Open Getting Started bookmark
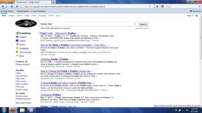The width and height of the screenshot is (202, 113). click(x=22, y=11)
